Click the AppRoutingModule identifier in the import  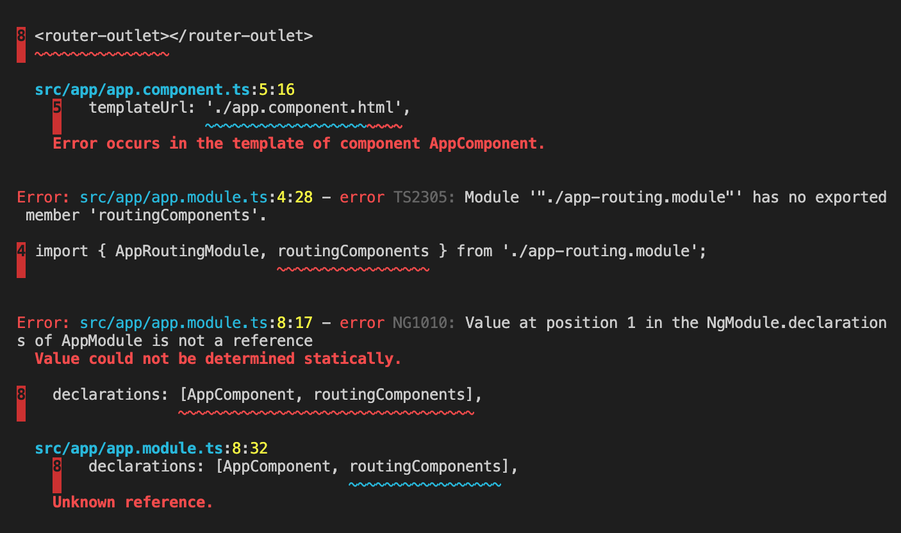click(188, 250)
